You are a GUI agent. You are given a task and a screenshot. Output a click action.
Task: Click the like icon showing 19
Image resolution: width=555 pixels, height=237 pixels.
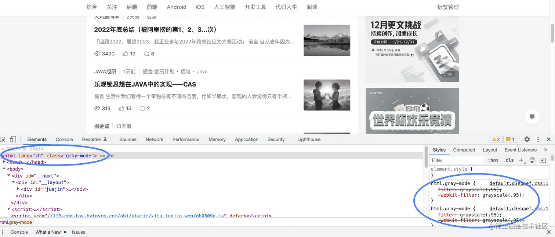125,54
